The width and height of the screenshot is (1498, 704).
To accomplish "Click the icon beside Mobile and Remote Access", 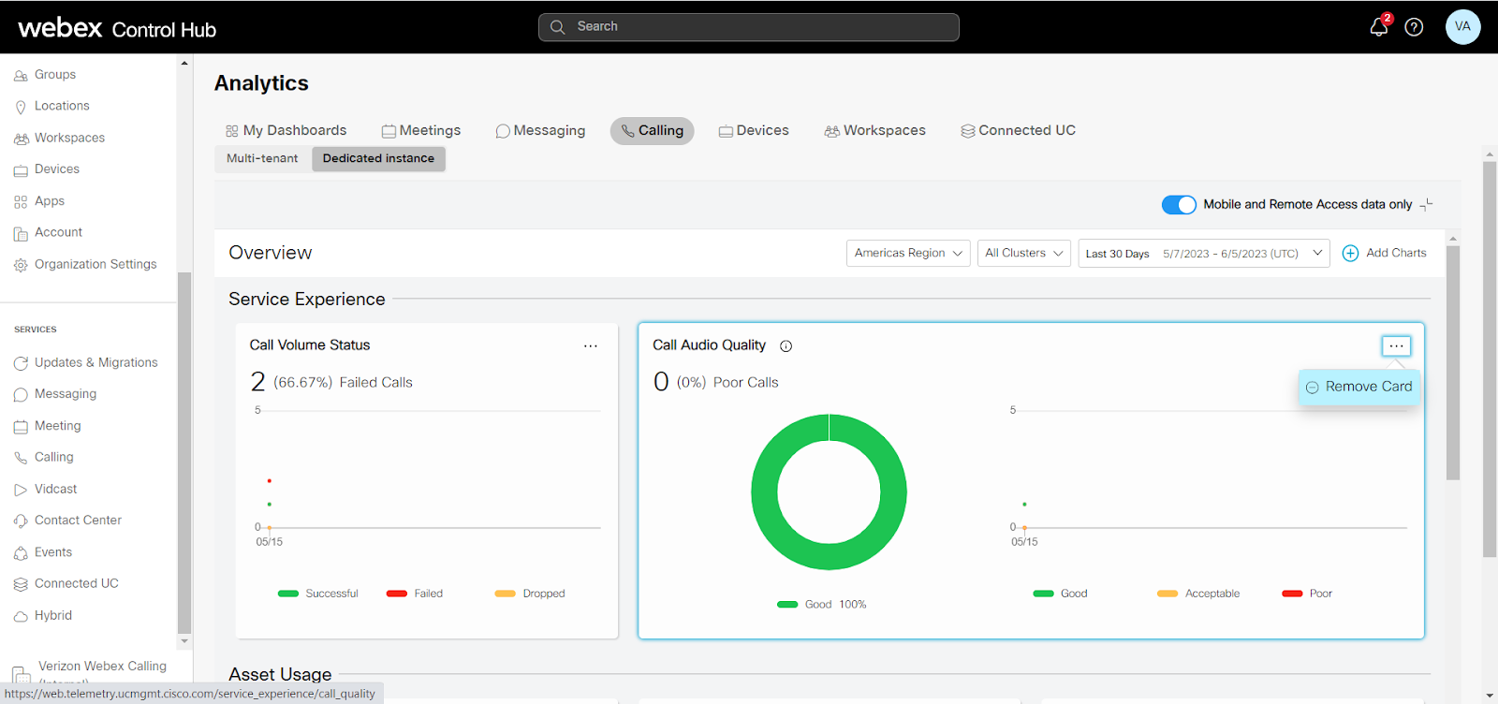I will (x=1426, y=205).
